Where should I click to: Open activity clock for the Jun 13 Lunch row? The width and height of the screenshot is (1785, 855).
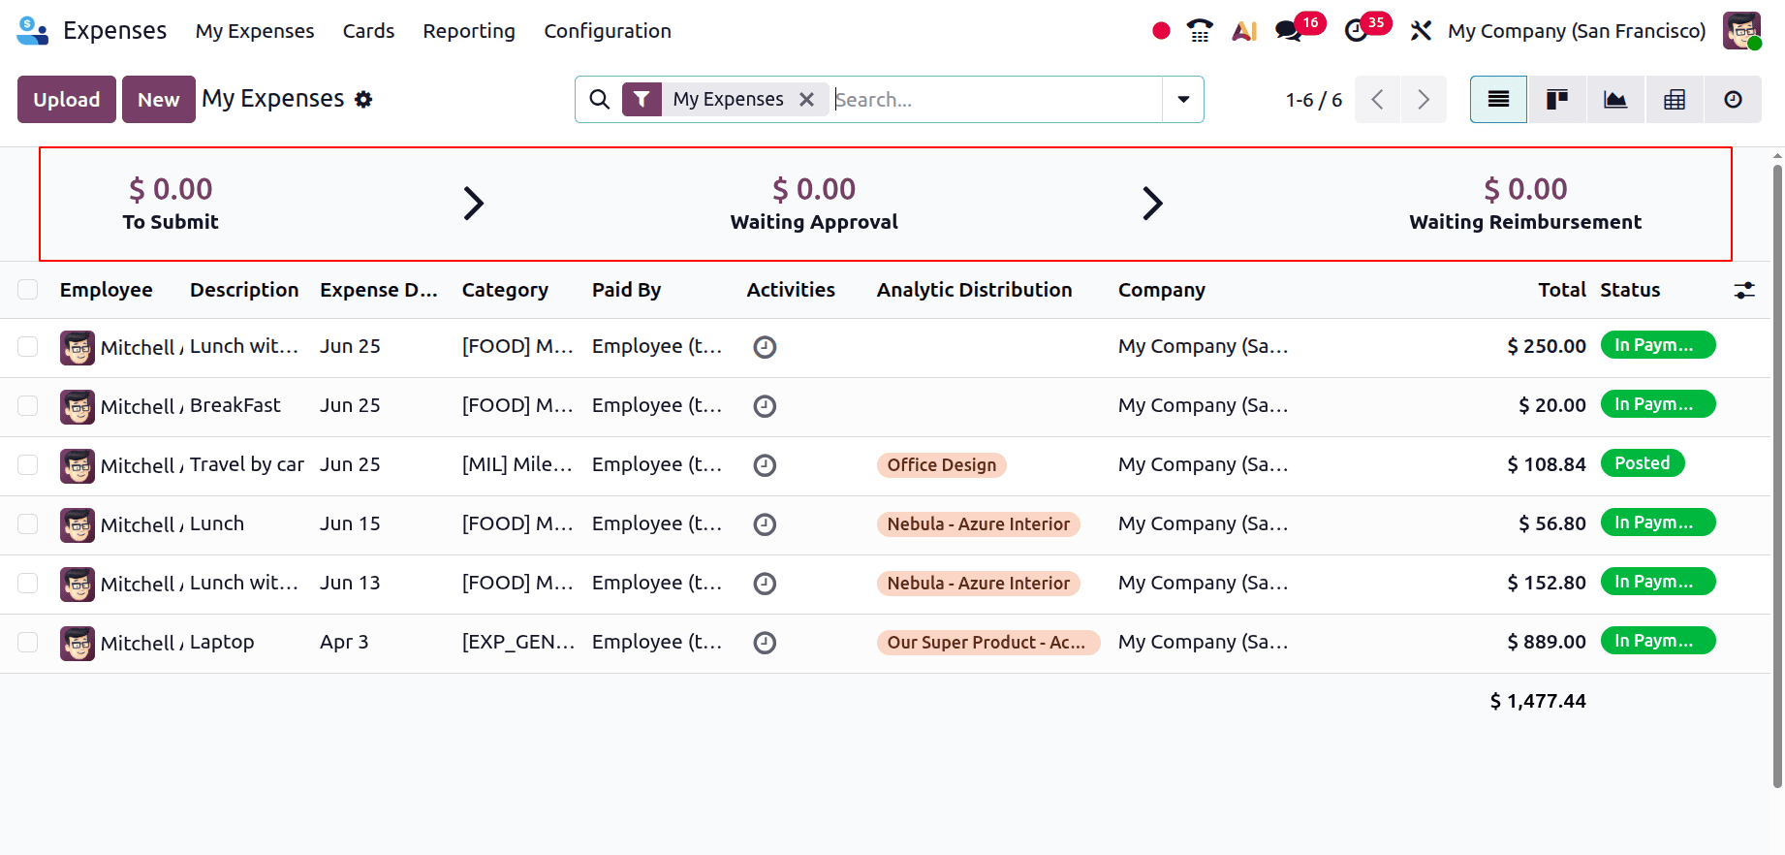tap(765, 584)
